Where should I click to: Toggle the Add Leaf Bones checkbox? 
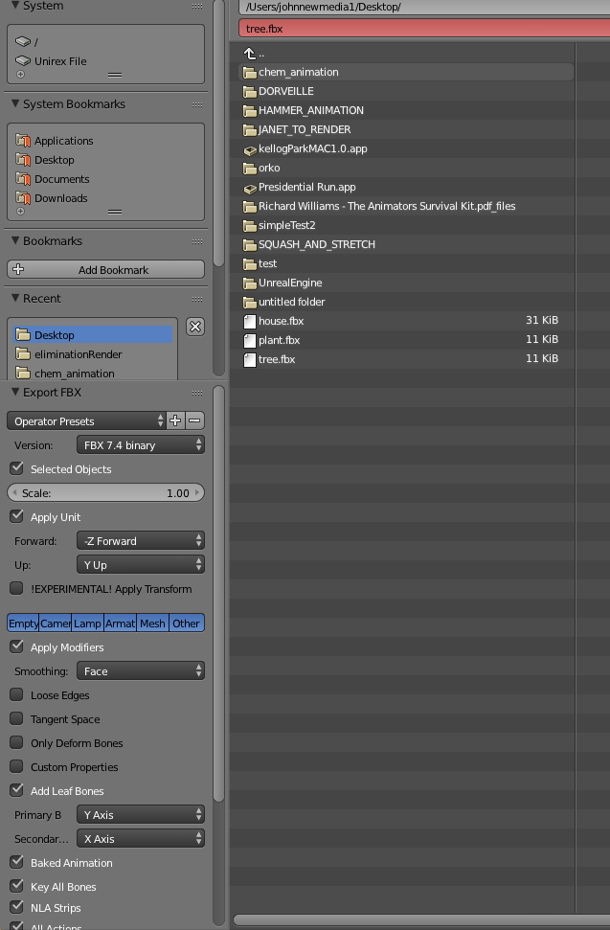tap(17, 790)
